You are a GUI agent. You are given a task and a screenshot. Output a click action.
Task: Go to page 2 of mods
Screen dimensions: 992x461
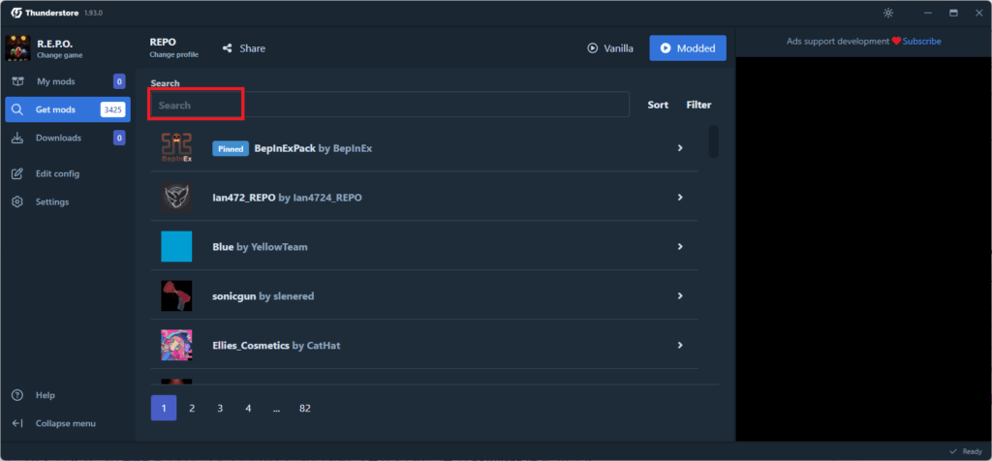[x=192, y=408]
